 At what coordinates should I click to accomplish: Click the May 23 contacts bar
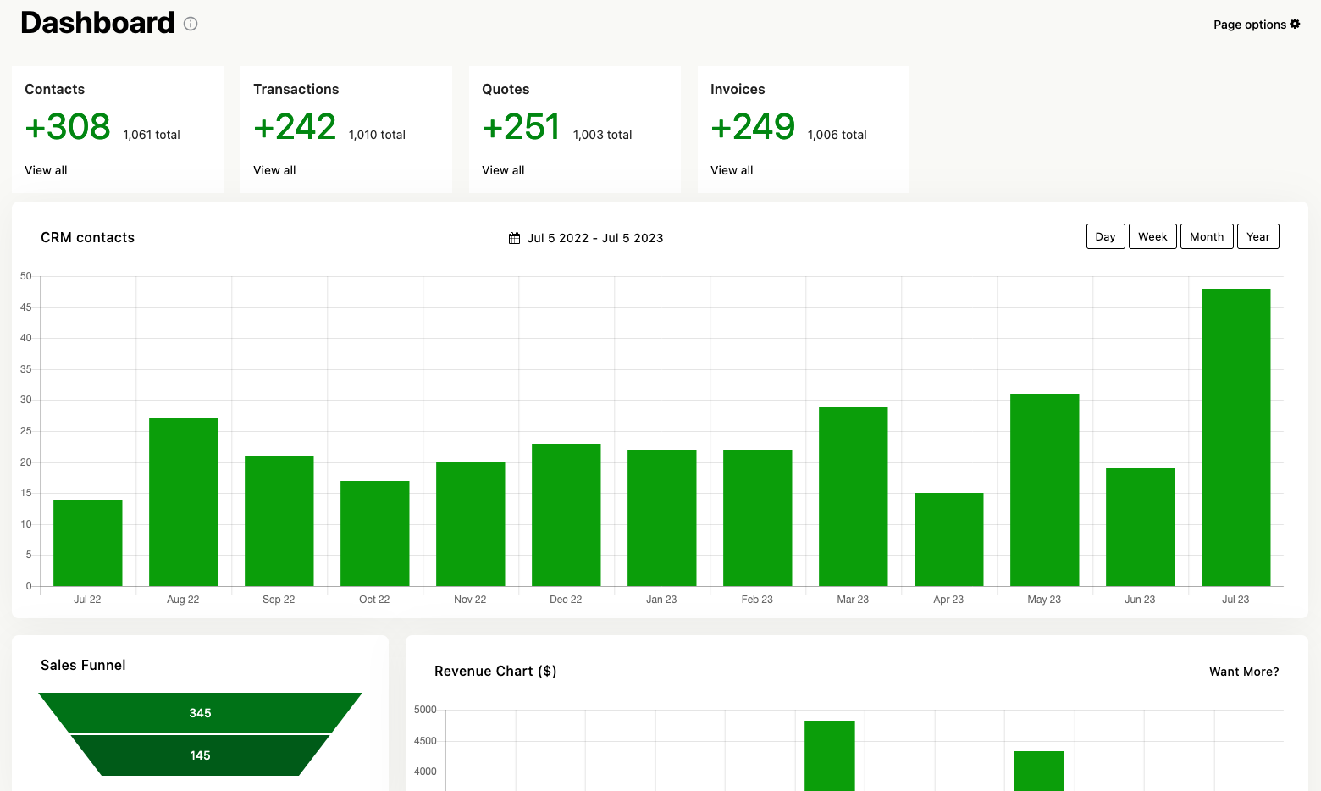coord(1044,490)
